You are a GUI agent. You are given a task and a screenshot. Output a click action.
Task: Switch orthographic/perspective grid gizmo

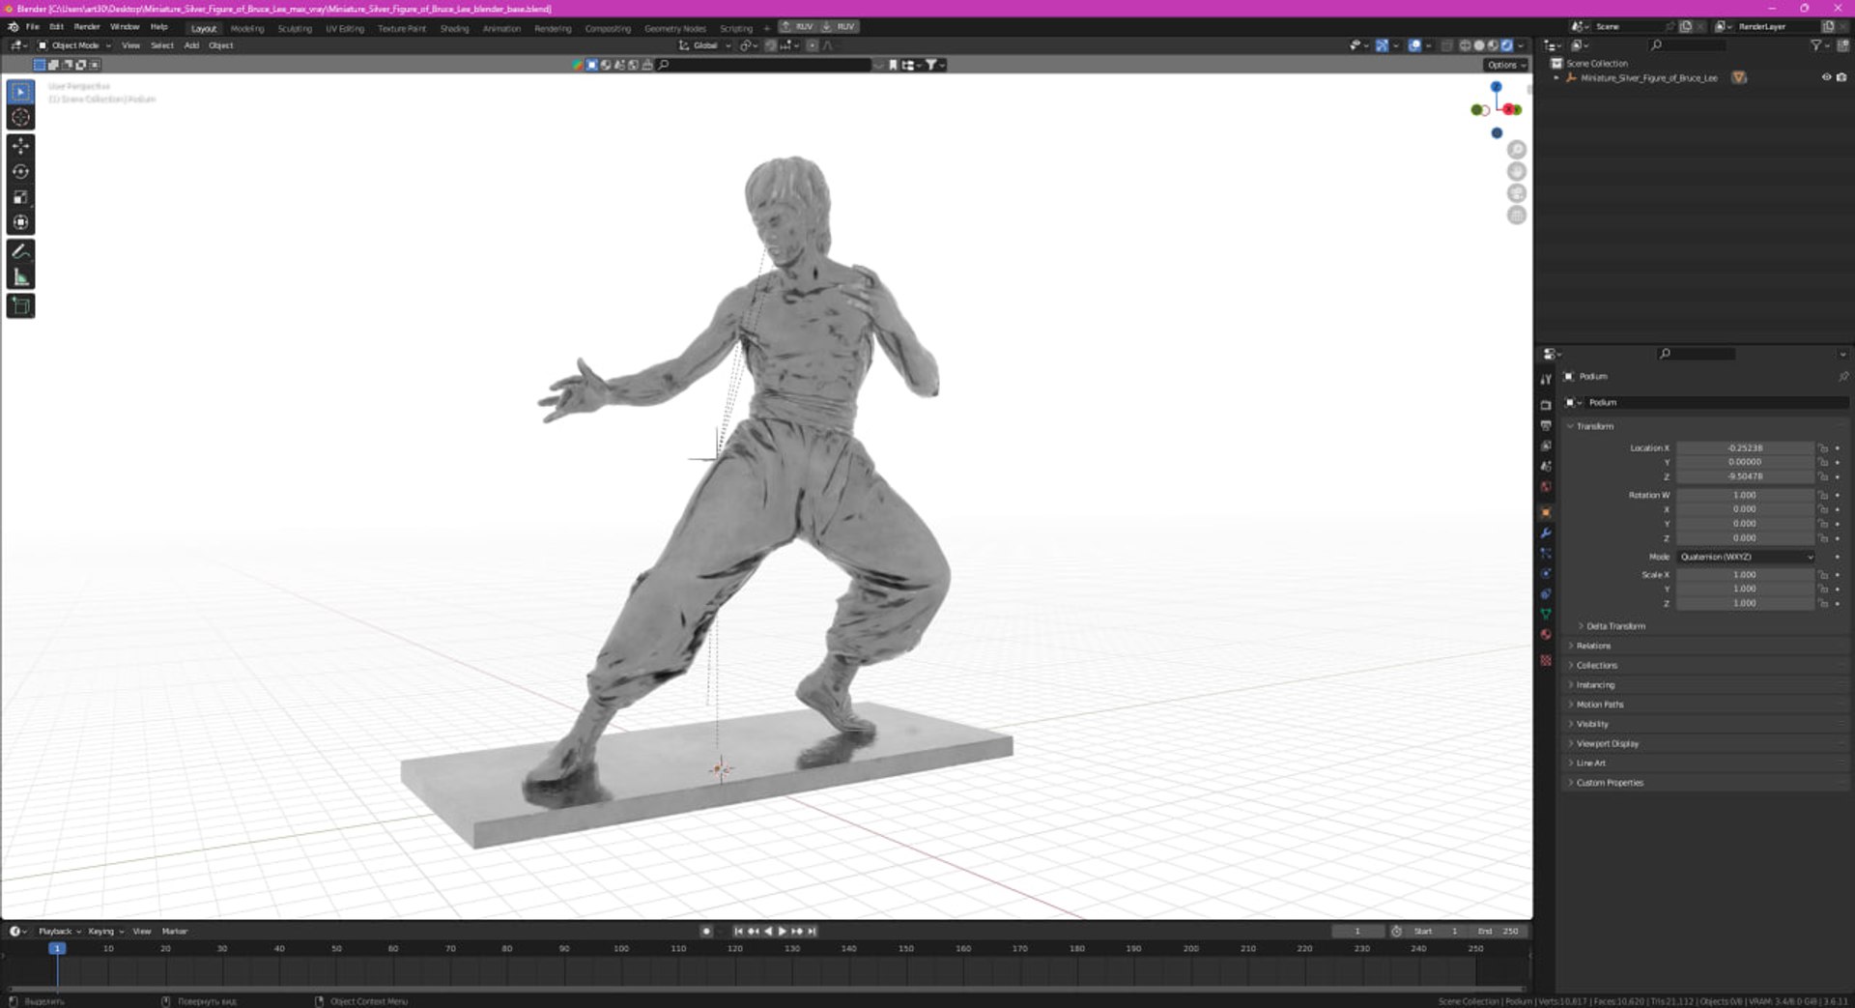coord(1517,216)
